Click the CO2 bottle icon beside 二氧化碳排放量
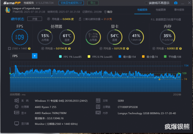Image resolution: width=193 pixels, height=134 pixels. (x=80, y=19)
